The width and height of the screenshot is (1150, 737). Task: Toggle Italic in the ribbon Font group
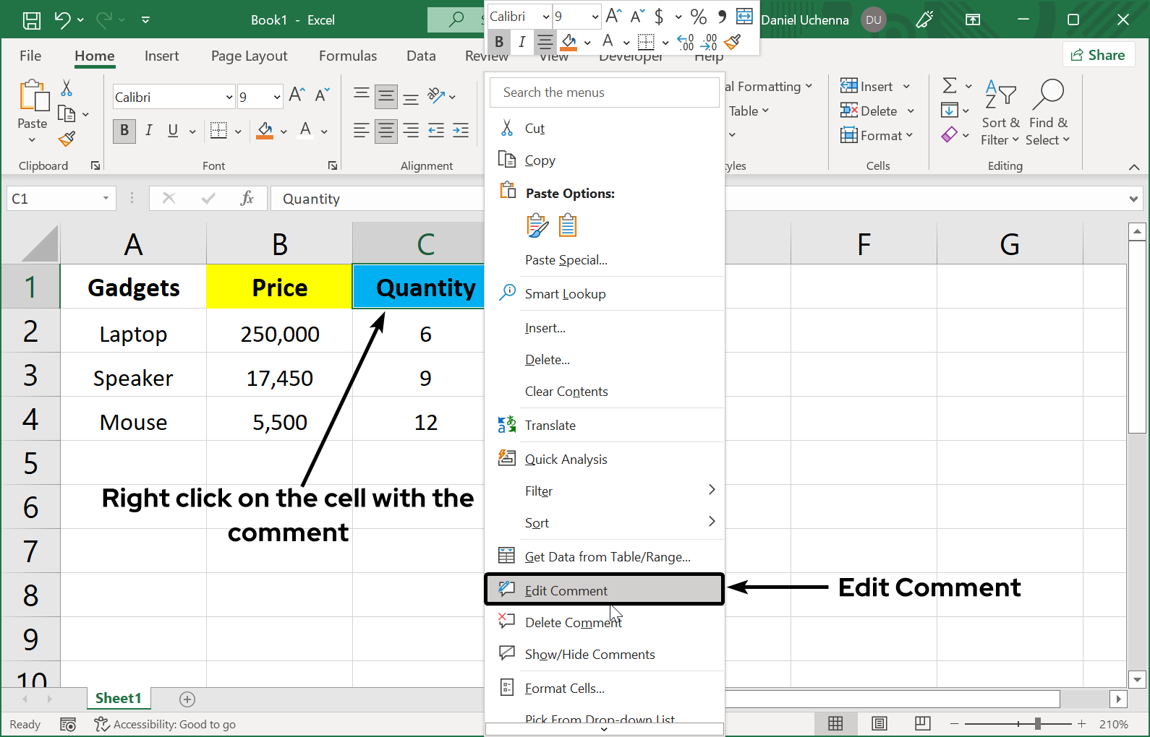point(148,131)
